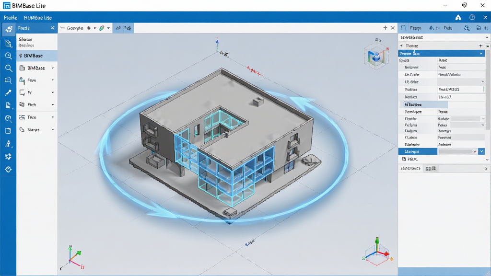
Task: Select the Fich row in side panel
Action: pyautogui.click(x=37, y=104)
